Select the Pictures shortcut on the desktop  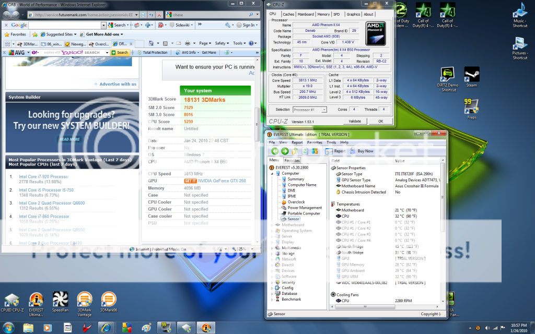[x=520, y=48]
